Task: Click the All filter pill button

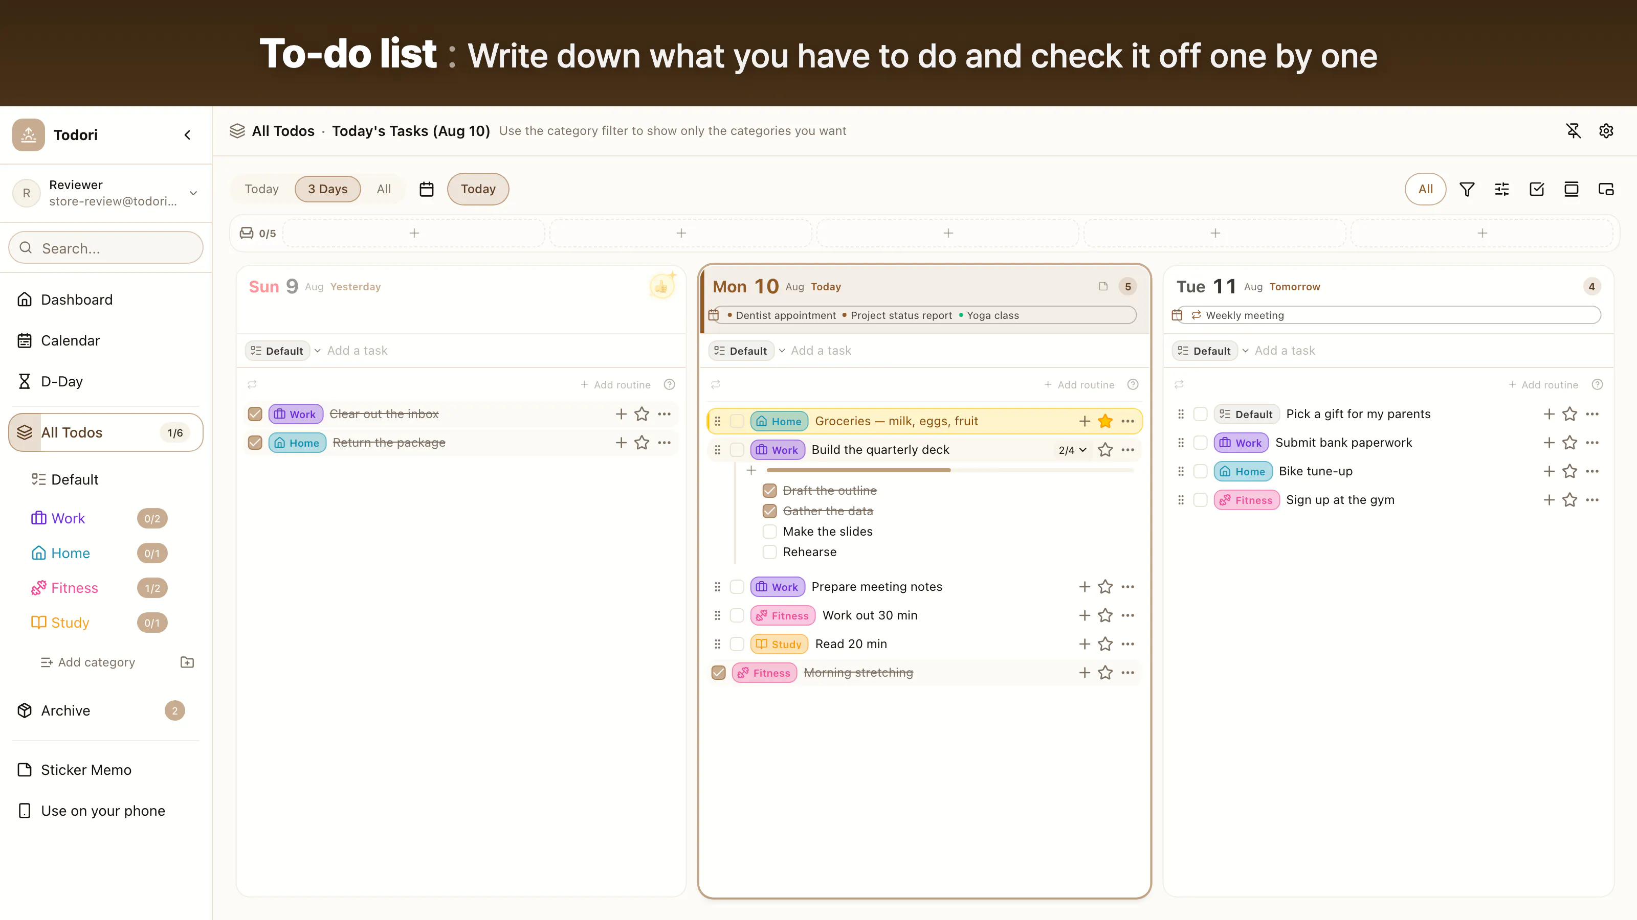Action: click(1425, 189)
